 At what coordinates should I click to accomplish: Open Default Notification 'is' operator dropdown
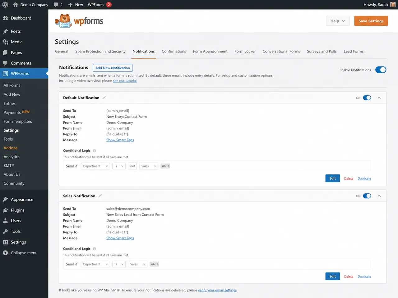click(119, 166)
